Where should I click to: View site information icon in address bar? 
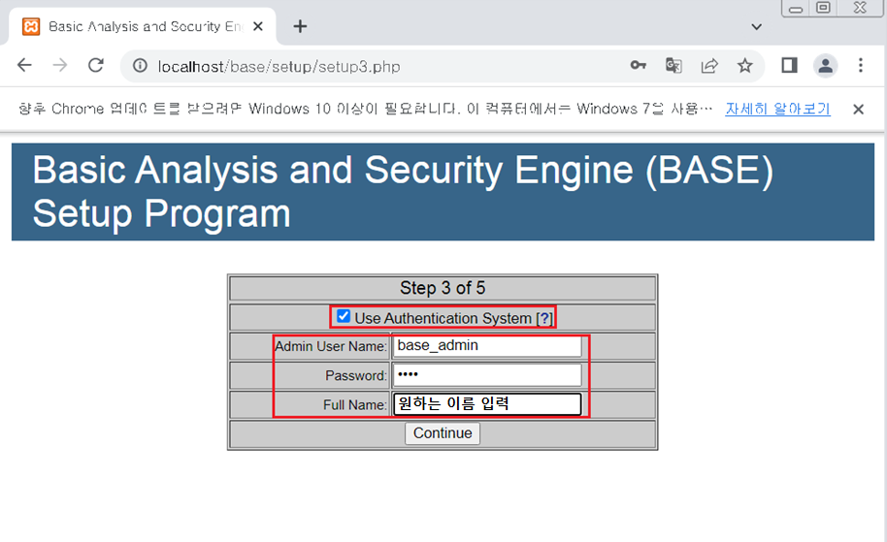click(x=140, y=66)
